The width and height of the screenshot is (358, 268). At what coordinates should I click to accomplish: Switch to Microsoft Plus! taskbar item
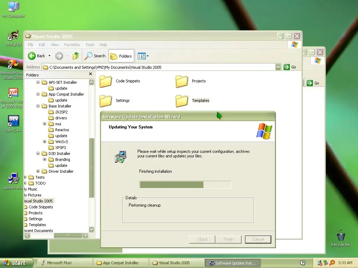[65, 263]
